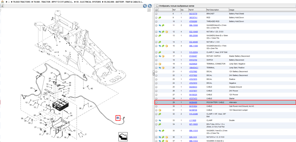Open previous diagram with left arrow
This screenshot has width=296, height=142.
coord(145,6)
